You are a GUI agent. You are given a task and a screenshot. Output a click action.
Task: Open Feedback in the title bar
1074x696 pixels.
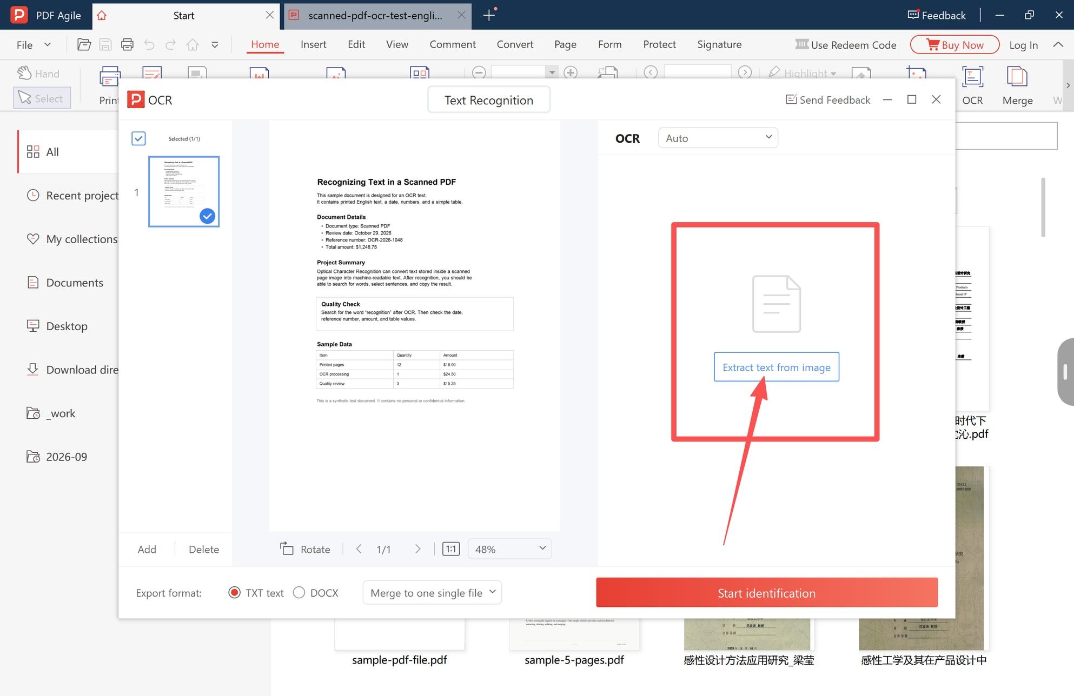coord(937,15)
